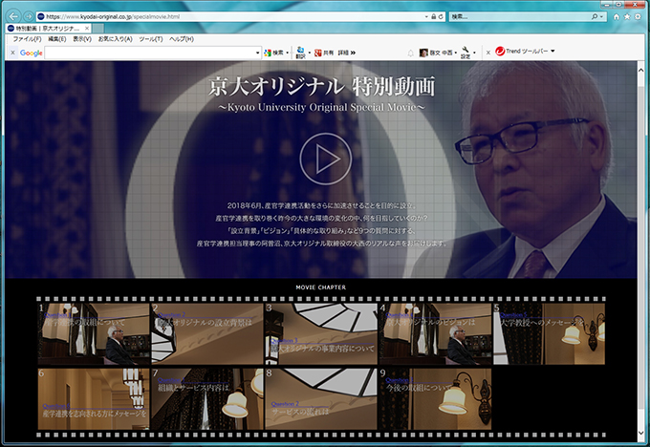The width and height of the screenshot is (650, 447).
Task: Click the browser Back arrow button
Action: point(13,16)
